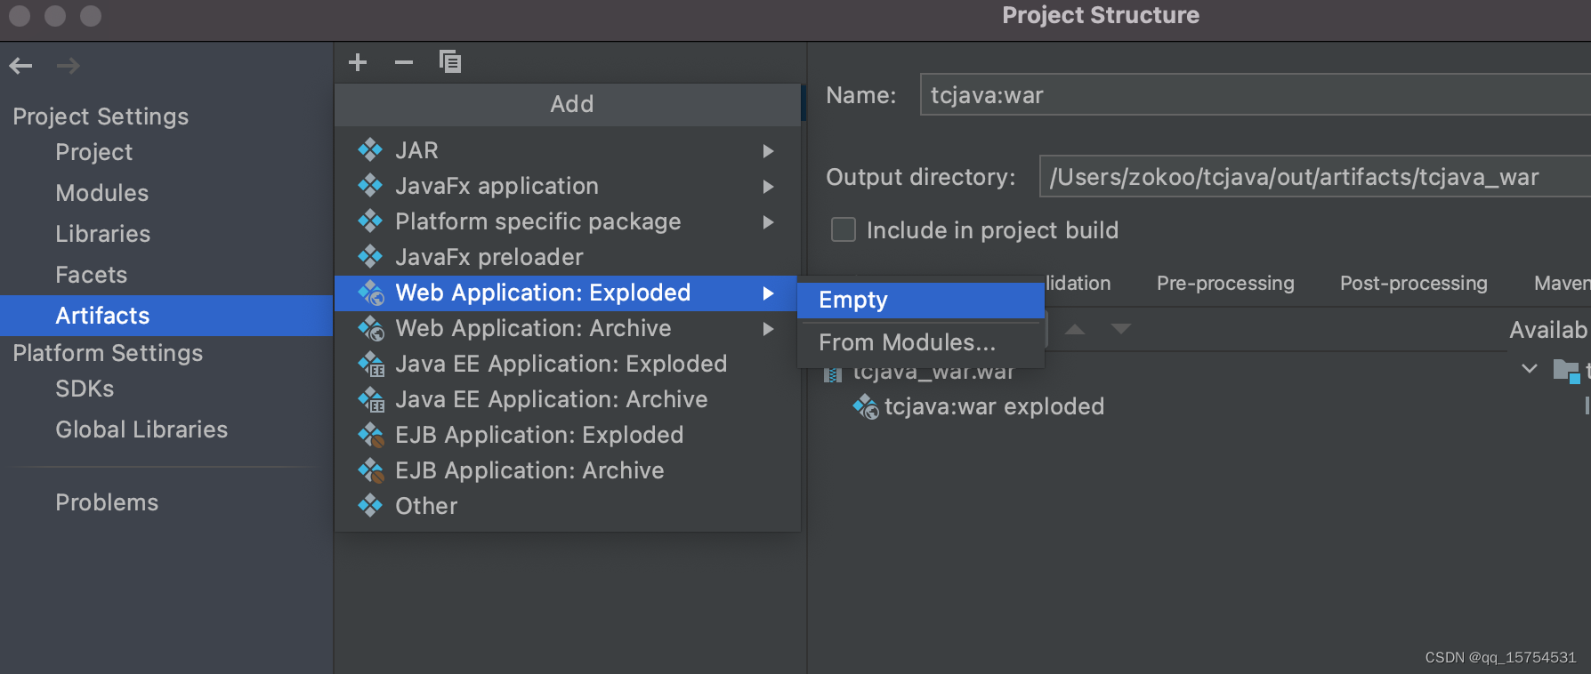Image resolution: width=1591 pixels, height=674 pixels.
Task: Open the Pre-processing tab
Action: 1225,284
